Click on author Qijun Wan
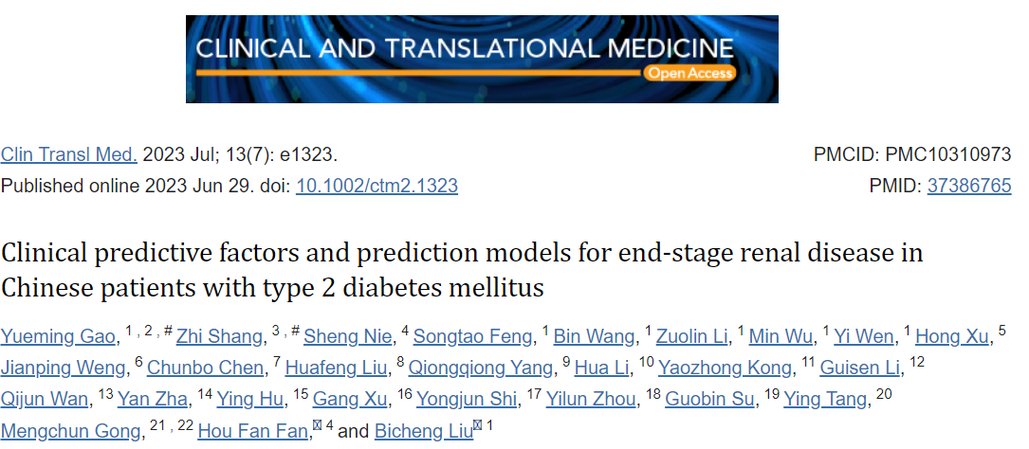The height and width of the screenshot is (449, 1029). tap(44, 399)
